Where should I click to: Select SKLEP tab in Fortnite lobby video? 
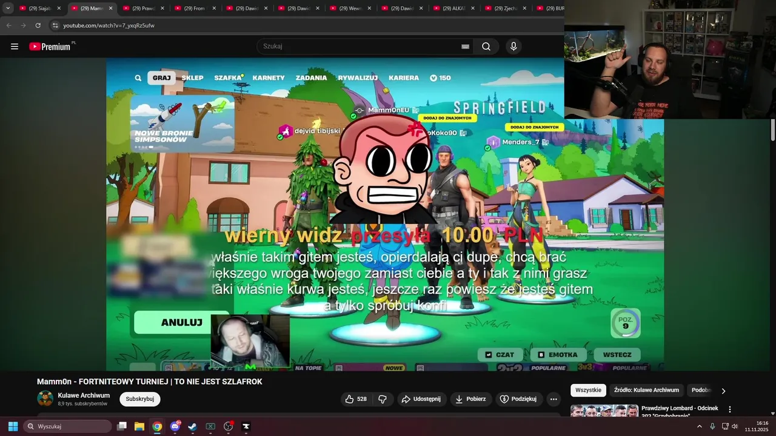192,78
